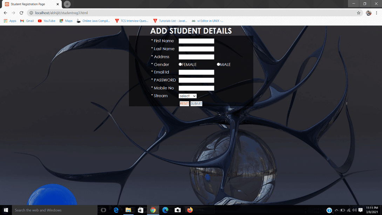Check battery status in system tray

click(342, 210)
